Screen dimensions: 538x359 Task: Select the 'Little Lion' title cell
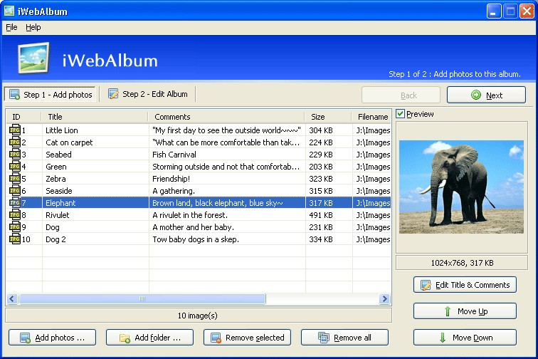click(x=62, y=130)
